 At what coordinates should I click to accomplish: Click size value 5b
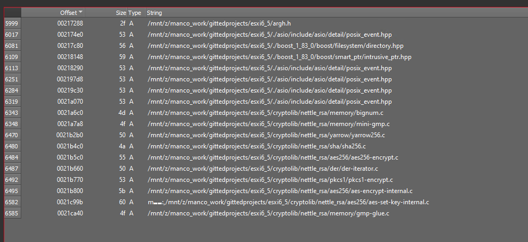pyautogui.click(x=122, y=191)
